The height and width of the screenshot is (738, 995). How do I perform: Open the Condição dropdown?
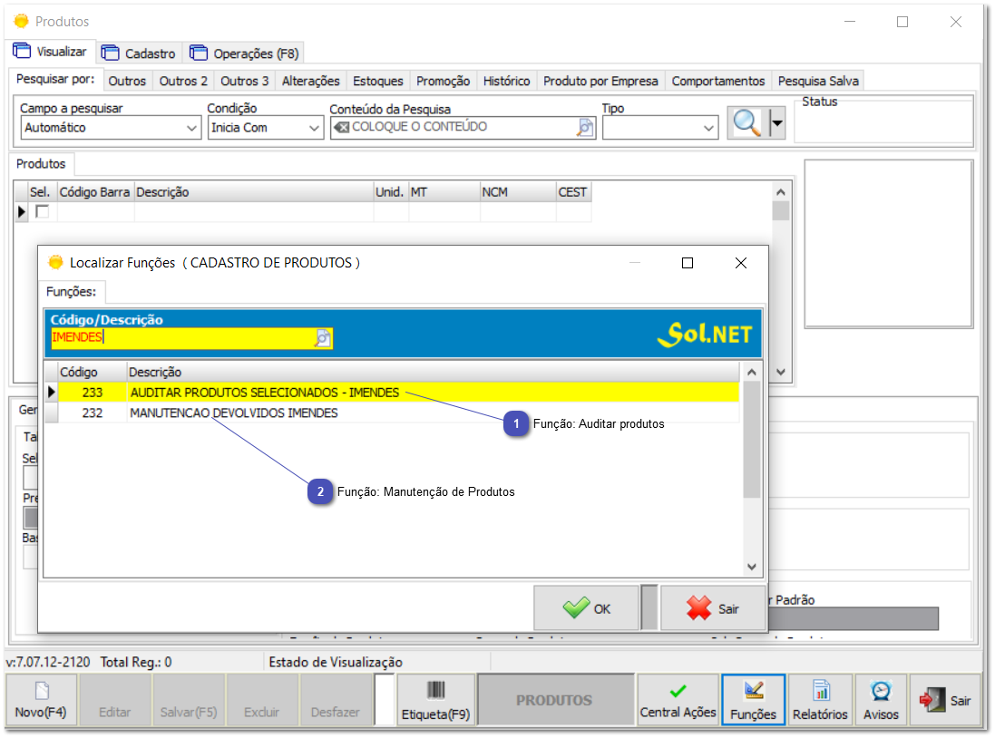click(x=314, y=129)
